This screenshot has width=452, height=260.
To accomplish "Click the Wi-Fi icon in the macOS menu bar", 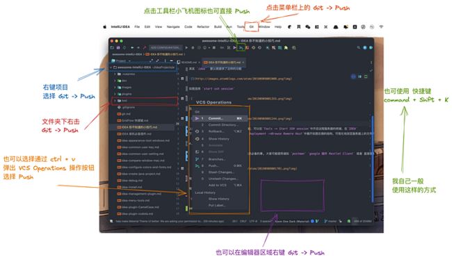I will (x=381, y=27).
